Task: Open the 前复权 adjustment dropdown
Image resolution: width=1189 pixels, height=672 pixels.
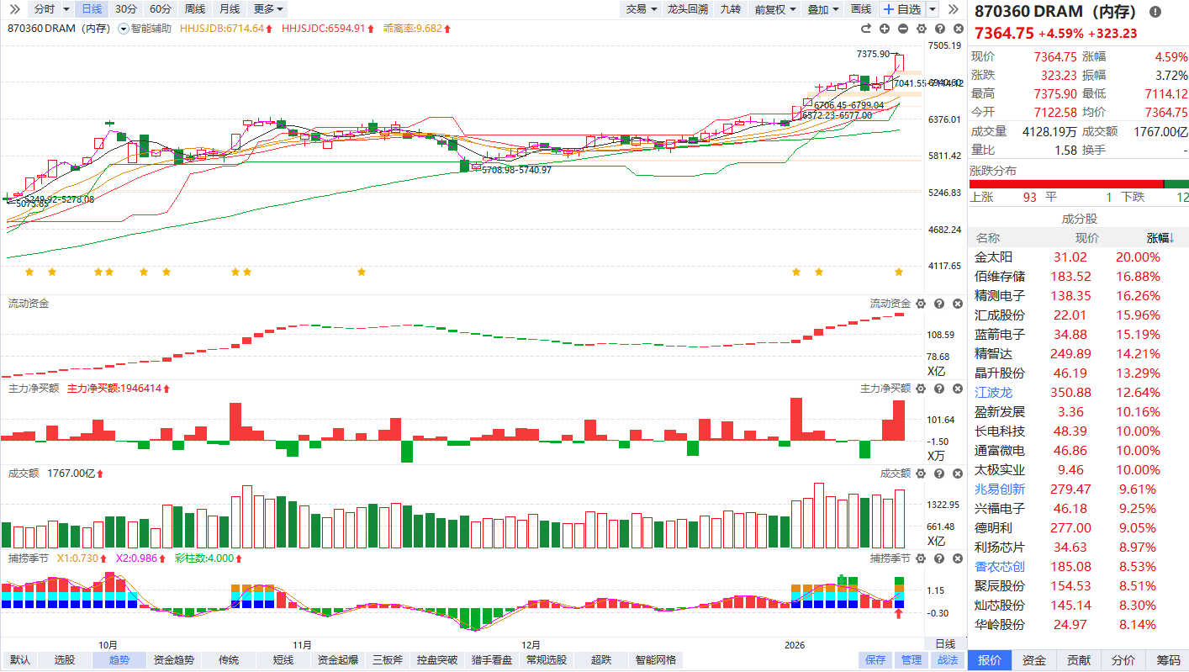Action: click(774, 9)
